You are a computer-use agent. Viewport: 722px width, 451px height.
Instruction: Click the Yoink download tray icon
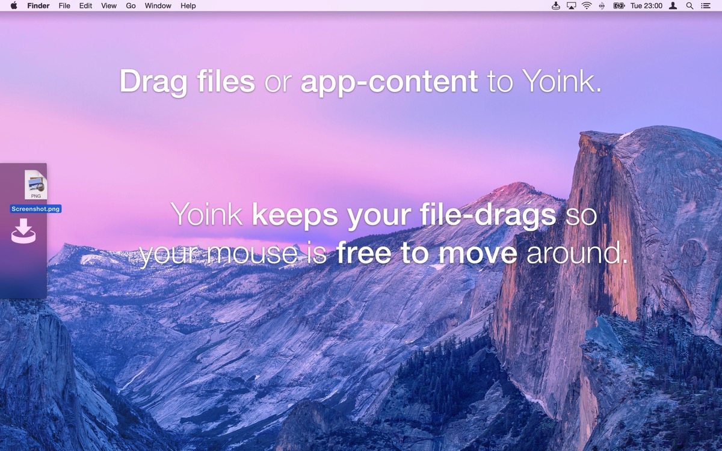click(x=23, y=231)
